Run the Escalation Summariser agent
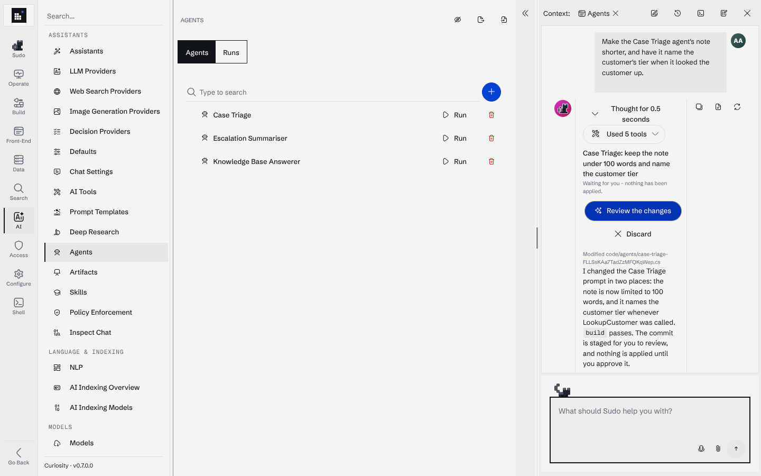The height and width of the screenshot is (476, 761). [455, 138]
